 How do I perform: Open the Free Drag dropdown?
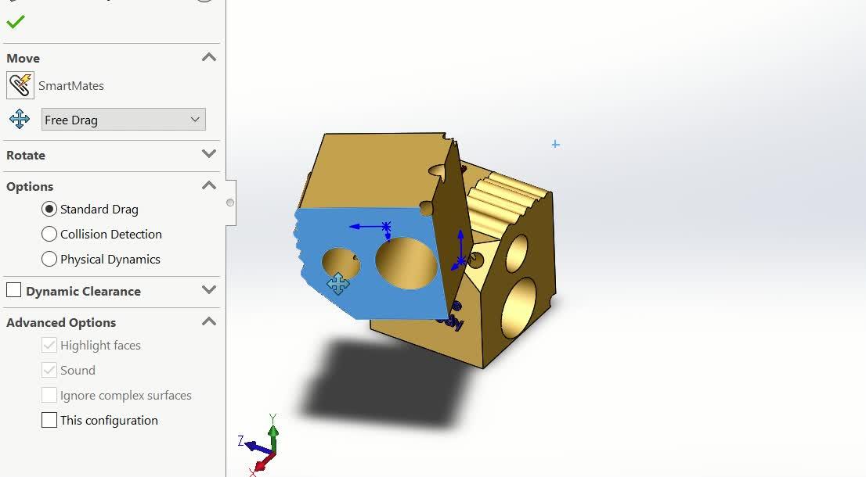coord(195,119)
